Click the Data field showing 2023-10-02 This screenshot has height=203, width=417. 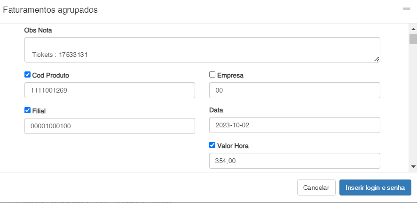coord(294,125)
